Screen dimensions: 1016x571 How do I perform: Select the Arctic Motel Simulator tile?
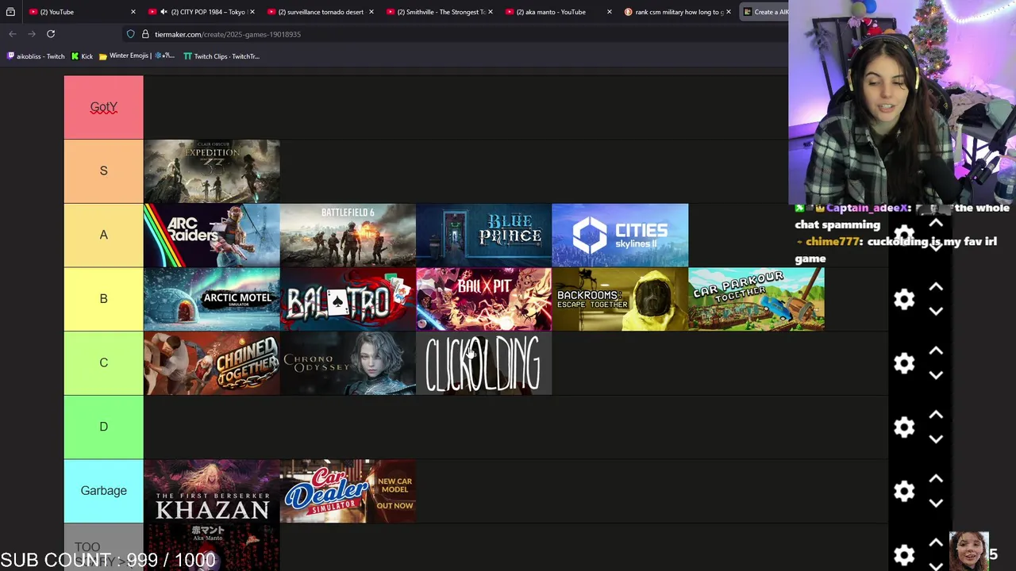pyautogui.click(x=212, y=299)
